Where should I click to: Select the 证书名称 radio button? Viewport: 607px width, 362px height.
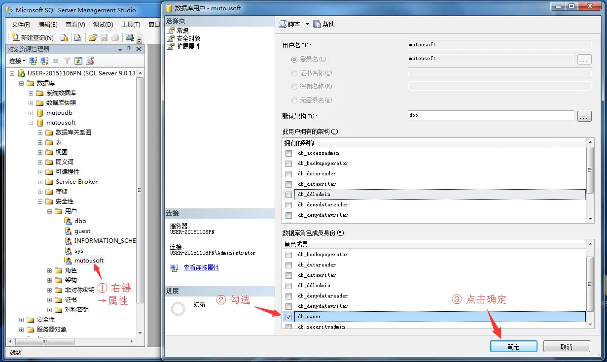coord(294,73)
